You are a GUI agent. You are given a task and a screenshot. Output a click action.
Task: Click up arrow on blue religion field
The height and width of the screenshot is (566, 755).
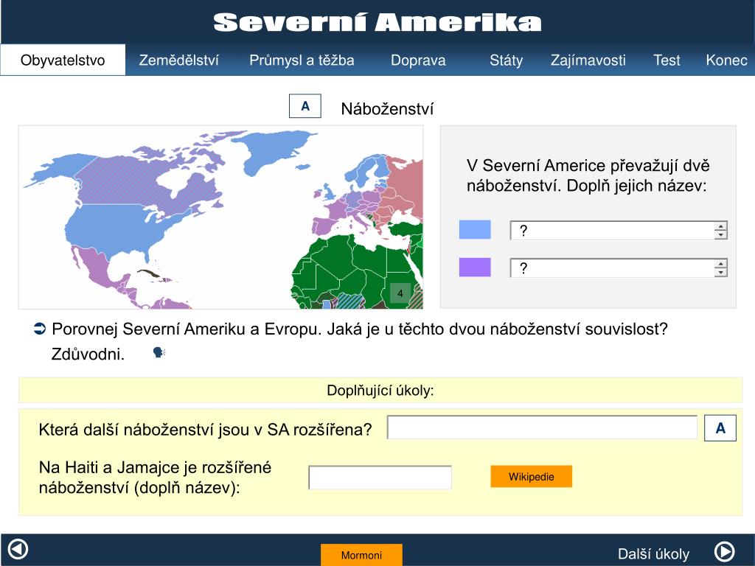tap(720, 226)
